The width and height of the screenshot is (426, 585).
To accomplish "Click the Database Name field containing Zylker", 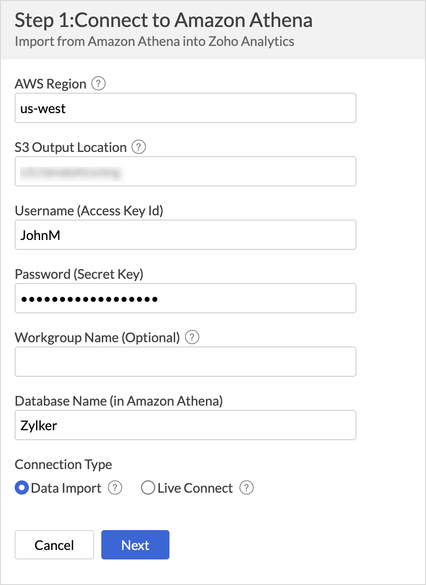I will point(185,425).
